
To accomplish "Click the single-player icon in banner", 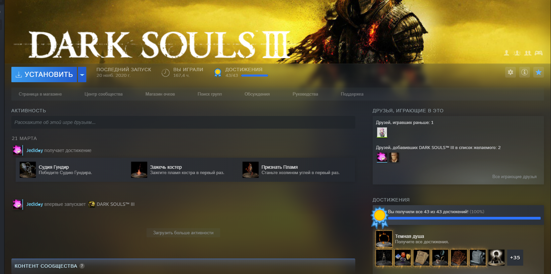I will 507,53.
